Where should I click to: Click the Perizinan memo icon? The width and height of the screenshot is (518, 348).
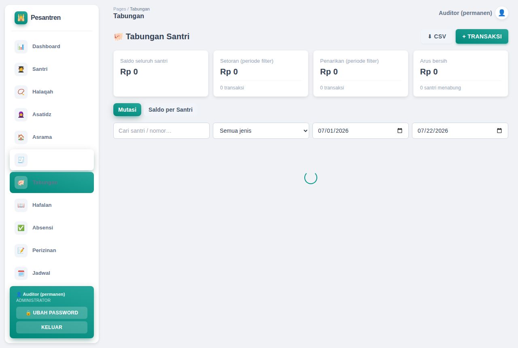click(x=21, y=250)
